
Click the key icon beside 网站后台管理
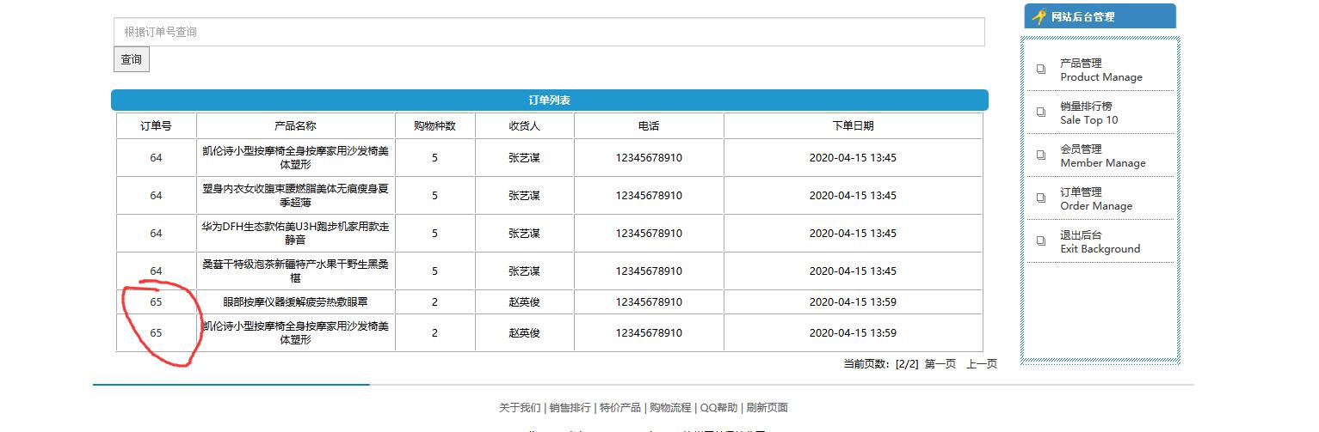tap(1039, 16)
